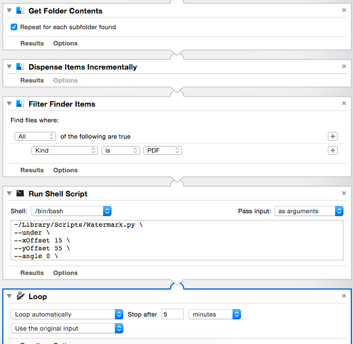353x344 pixels.
Task: Open the Pass input as arguments dropdown
Action: (309, 211)
